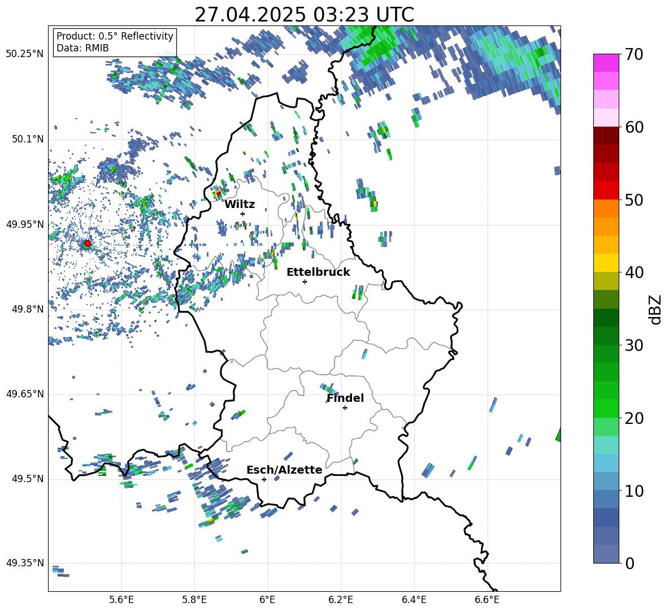The height and width of the screenshot is (611, 669).
Task: Click the Ettelbruck station cross marker
Action: [x=305, y=281]
